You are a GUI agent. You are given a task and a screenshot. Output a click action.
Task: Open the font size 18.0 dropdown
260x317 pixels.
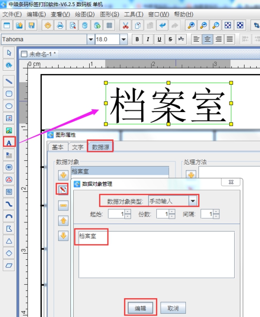(x=123, y=39)
